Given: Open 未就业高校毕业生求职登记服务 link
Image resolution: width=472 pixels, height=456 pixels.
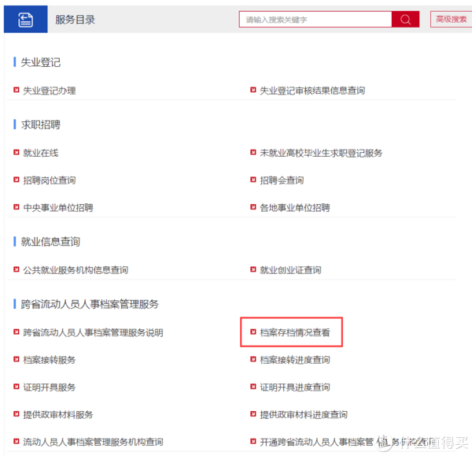Looking at the screenshot, I should pyautogui.click(x=321, y=153).
